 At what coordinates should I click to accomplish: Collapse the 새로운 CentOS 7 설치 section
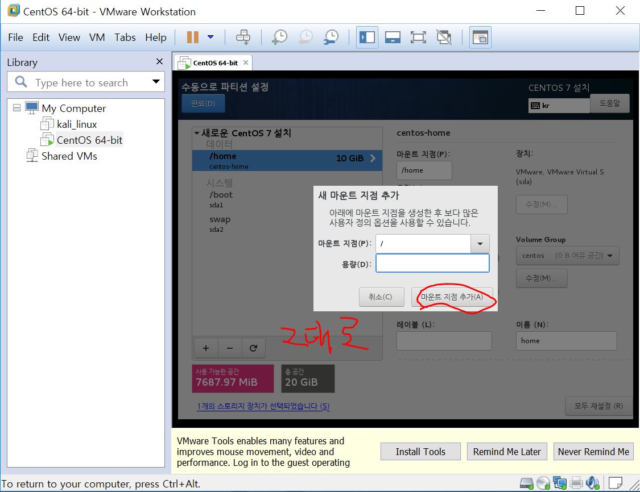click(197, 133)
